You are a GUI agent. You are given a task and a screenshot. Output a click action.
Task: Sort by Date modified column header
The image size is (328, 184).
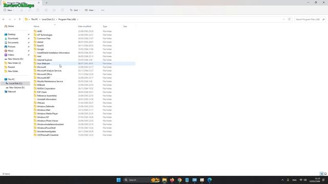(89, 26)
